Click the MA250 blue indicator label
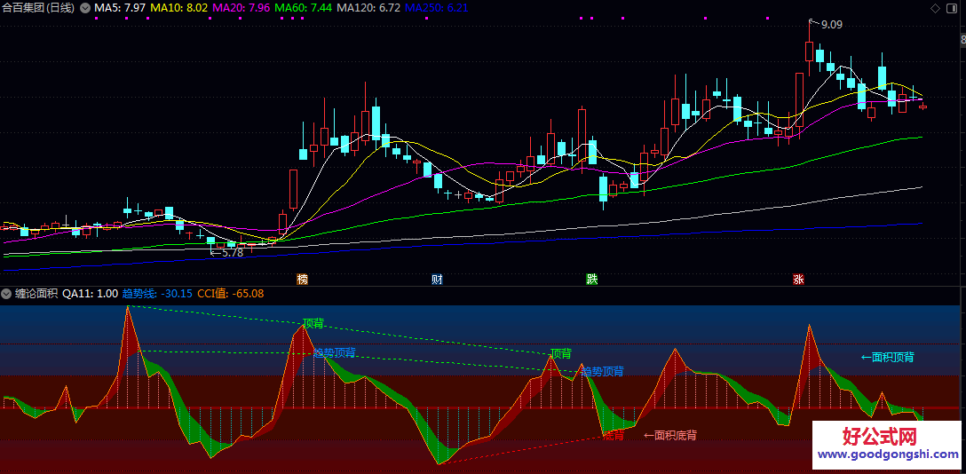 point(436,8)
